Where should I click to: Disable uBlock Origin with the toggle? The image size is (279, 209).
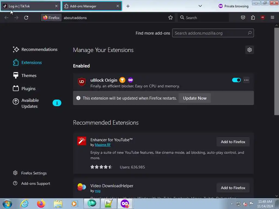(236, 80)
